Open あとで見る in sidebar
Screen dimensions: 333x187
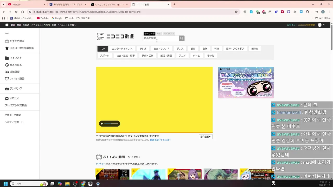tap(14, 65)
